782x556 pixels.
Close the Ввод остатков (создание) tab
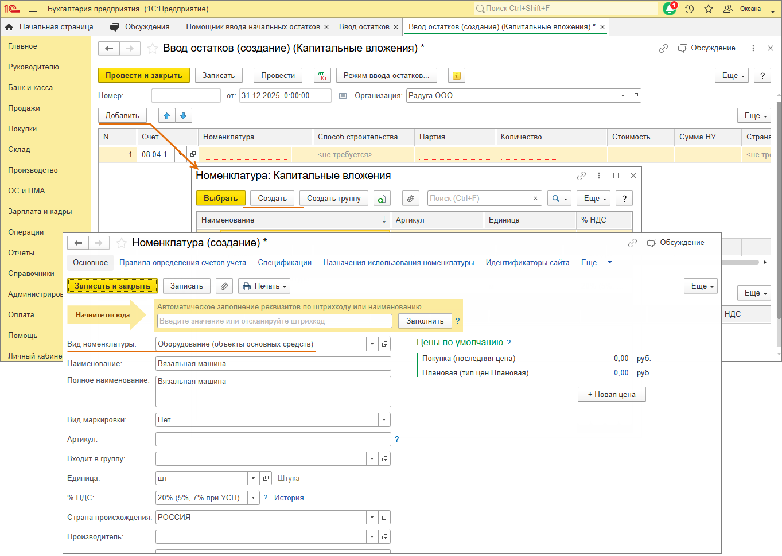coord(602,27)
